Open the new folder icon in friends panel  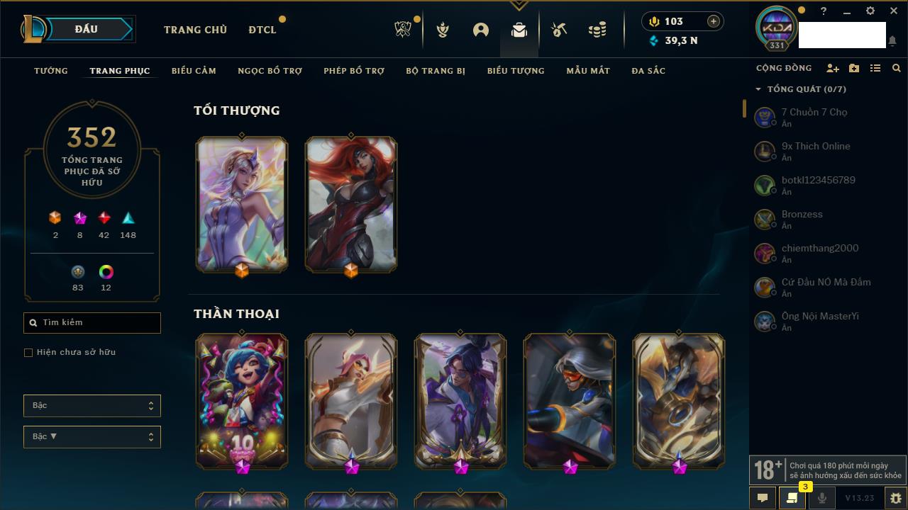click(854, 68)
